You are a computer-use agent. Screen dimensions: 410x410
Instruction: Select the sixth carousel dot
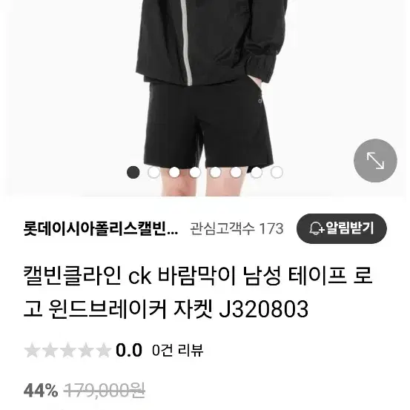[236, 172]
